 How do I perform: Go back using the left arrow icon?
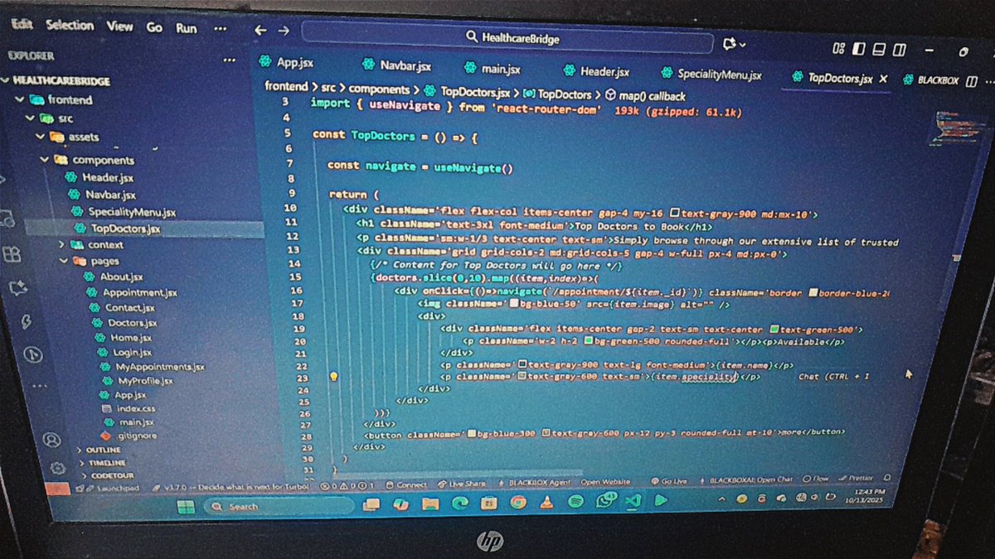click(260, 31)
